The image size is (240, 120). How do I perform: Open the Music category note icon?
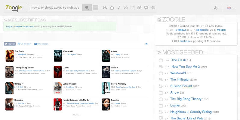[x=119, y=7]
